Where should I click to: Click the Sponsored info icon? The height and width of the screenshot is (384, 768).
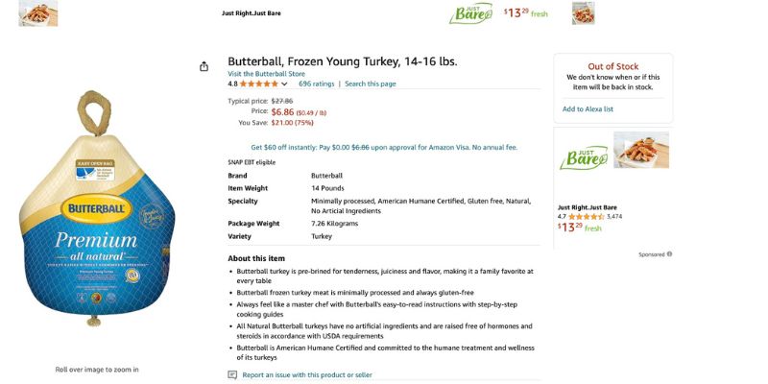coord(669,254)
